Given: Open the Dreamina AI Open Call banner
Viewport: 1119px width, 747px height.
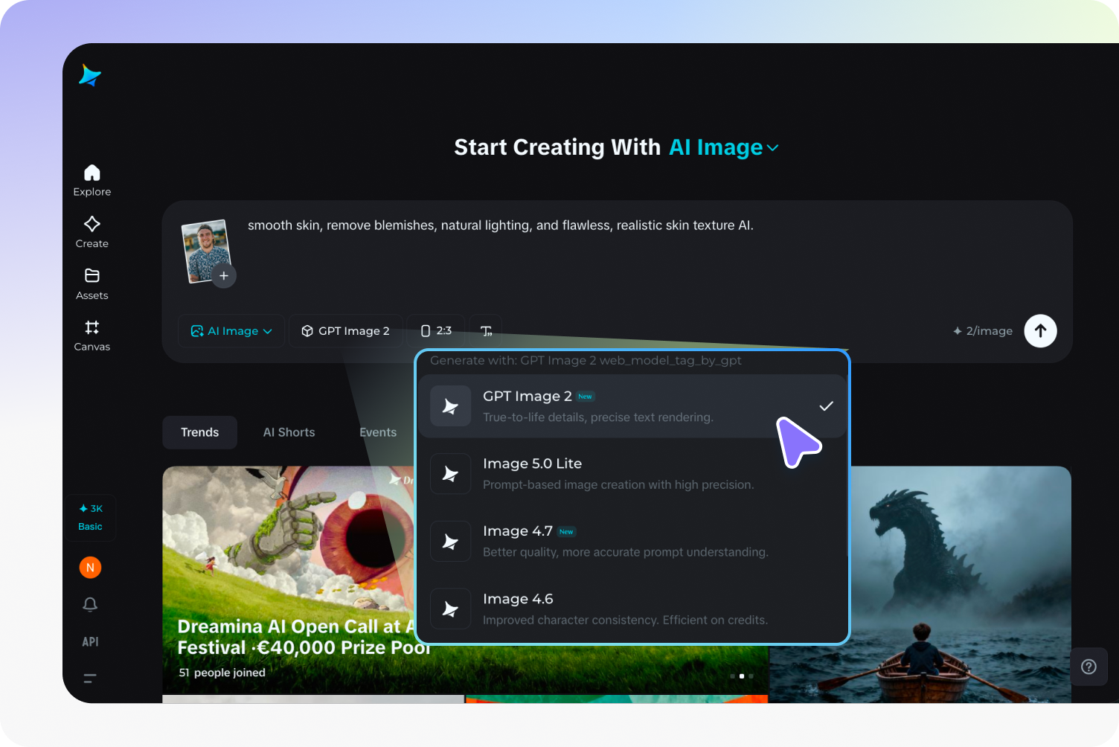Looking at the screenshot, I should [x=289, y=580].
